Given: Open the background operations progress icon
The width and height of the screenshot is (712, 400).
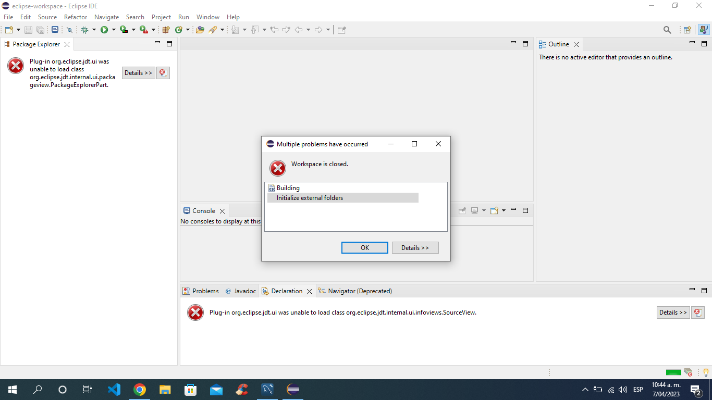Looking at the screenshot, I should point(689,372).
